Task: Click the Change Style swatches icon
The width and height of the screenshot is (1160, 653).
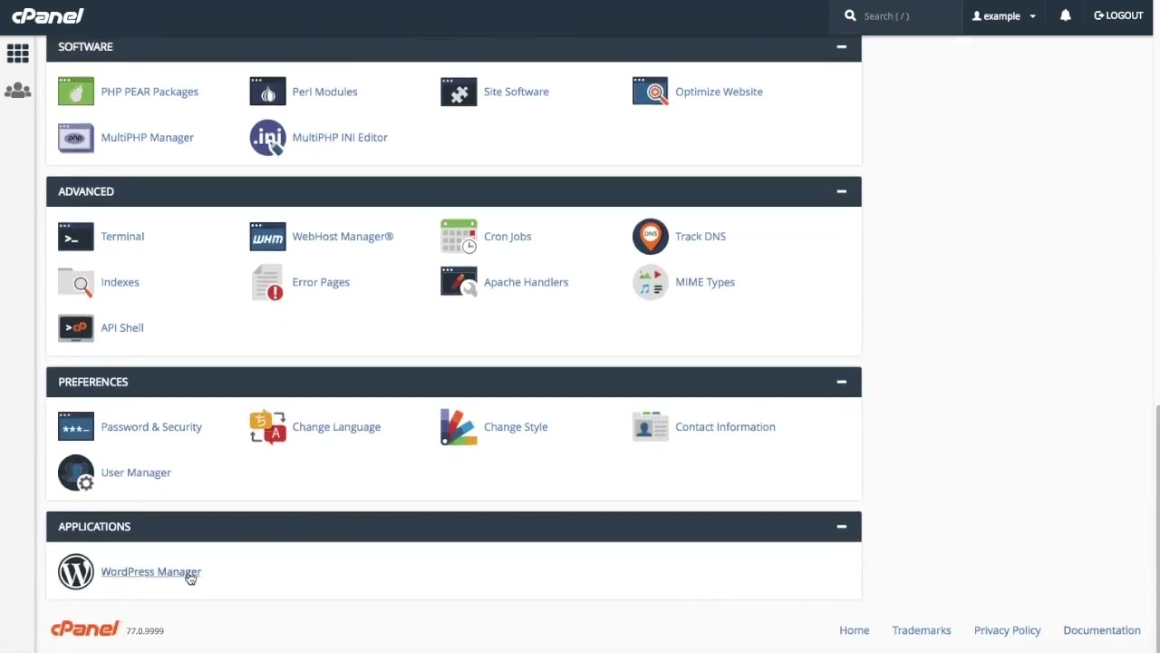Action: [x=459, y=427]
